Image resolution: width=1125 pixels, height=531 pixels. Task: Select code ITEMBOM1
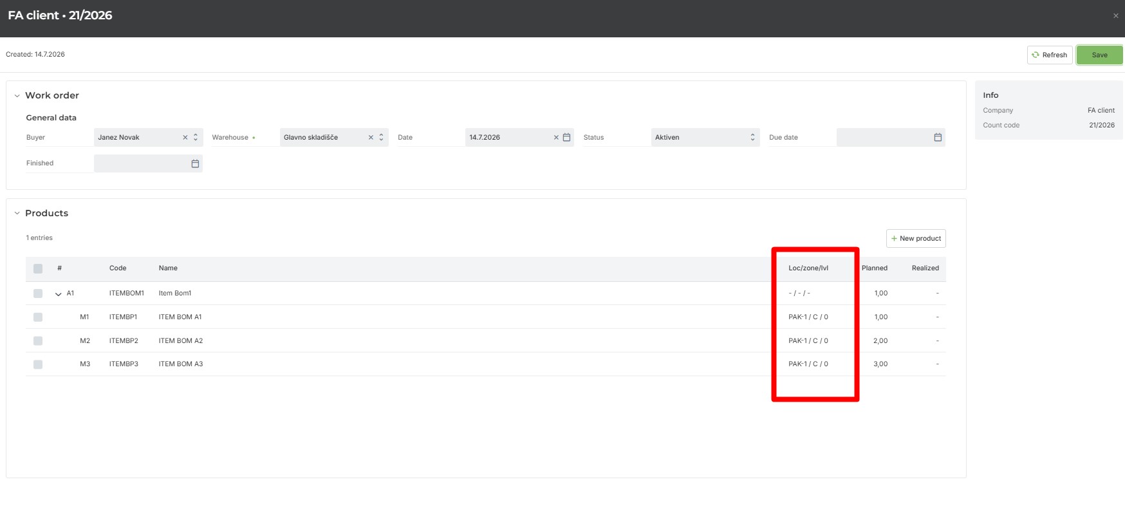click(127, 293)
